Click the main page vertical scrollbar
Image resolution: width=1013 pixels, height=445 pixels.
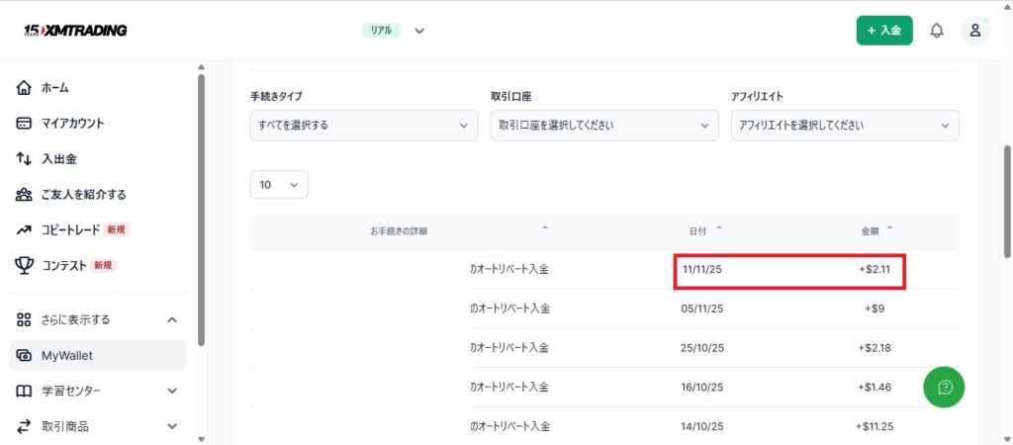pos(1007,198)
